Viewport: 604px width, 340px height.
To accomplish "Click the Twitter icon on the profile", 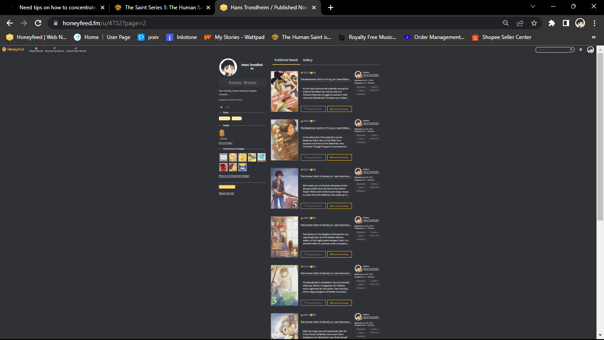I will coord(222,107).
